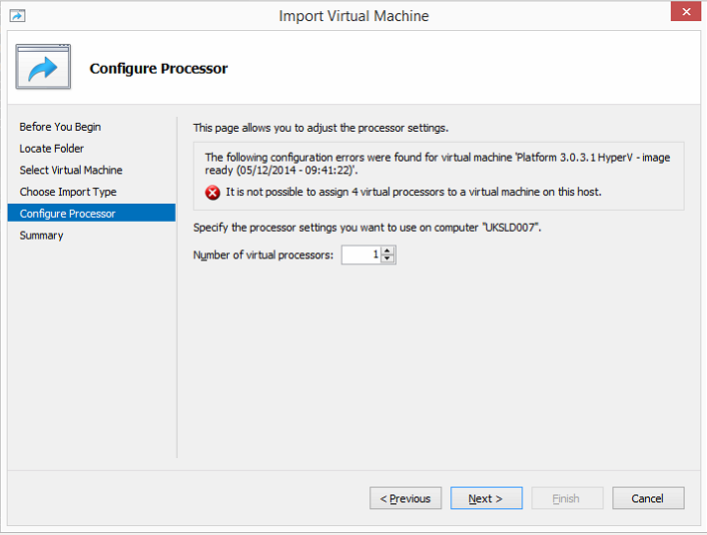Click the Import Virtual Machine title bar text
This screenshot has width=707, height=535.
pos(353,16)
